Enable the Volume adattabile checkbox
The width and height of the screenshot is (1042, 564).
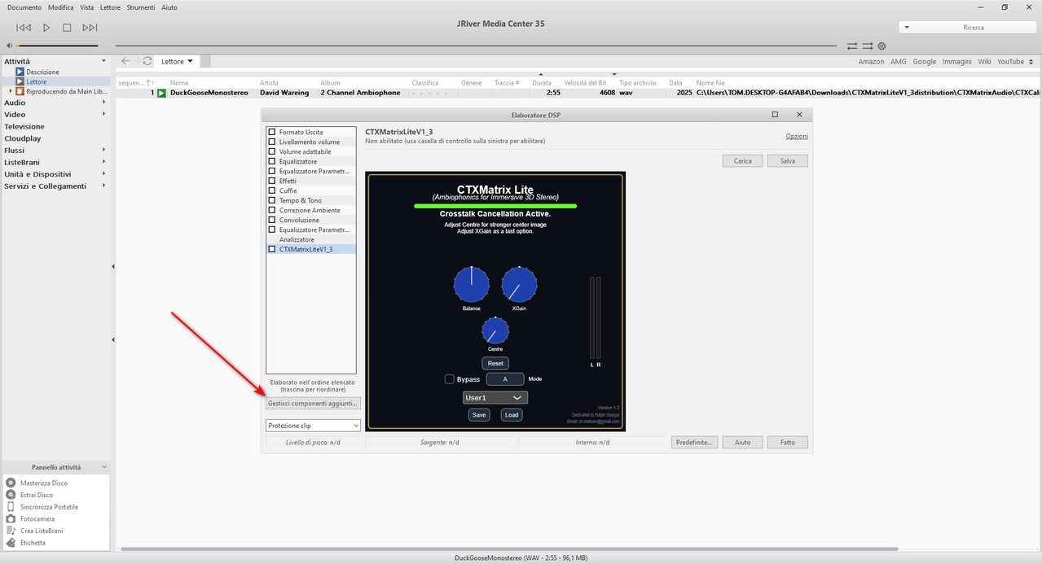272,151
